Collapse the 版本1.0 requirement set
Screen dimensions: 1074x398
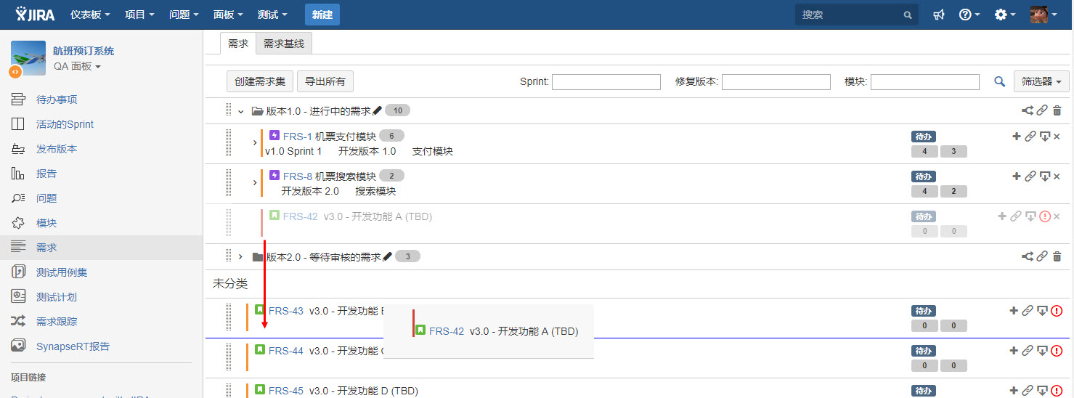tap(240, 111)
